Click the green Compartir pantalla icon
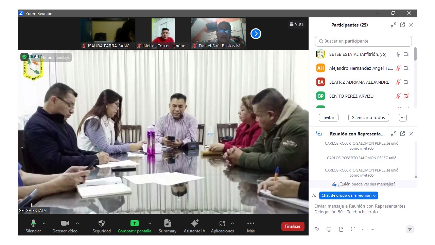The height and width of the screenshot is (245, 435). [135, 223]
